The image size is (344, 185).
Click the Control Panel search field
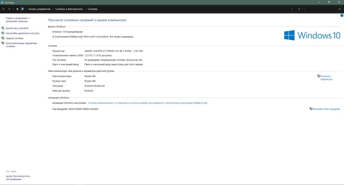(320, 9)
